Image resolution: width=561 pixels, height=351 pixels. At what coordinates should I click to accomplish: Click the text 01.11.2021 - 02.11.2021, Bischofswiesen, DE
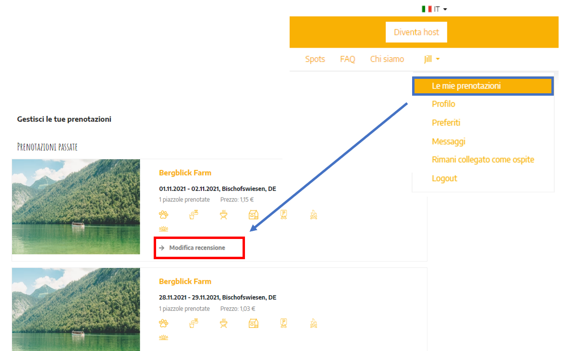[218, 189]
